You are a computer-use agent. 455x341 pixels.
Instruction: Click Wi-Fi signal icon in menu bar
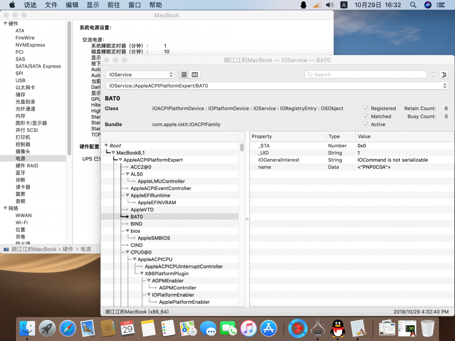[x=317, y=5]
